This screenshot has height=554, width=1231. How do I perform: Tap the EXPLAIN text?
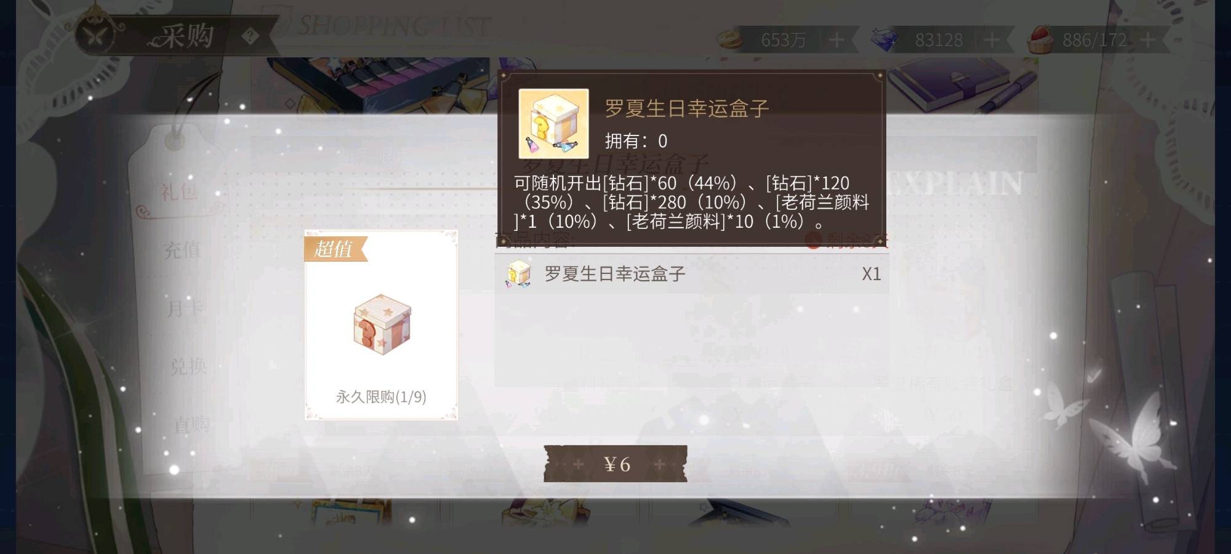click(955, 184)
